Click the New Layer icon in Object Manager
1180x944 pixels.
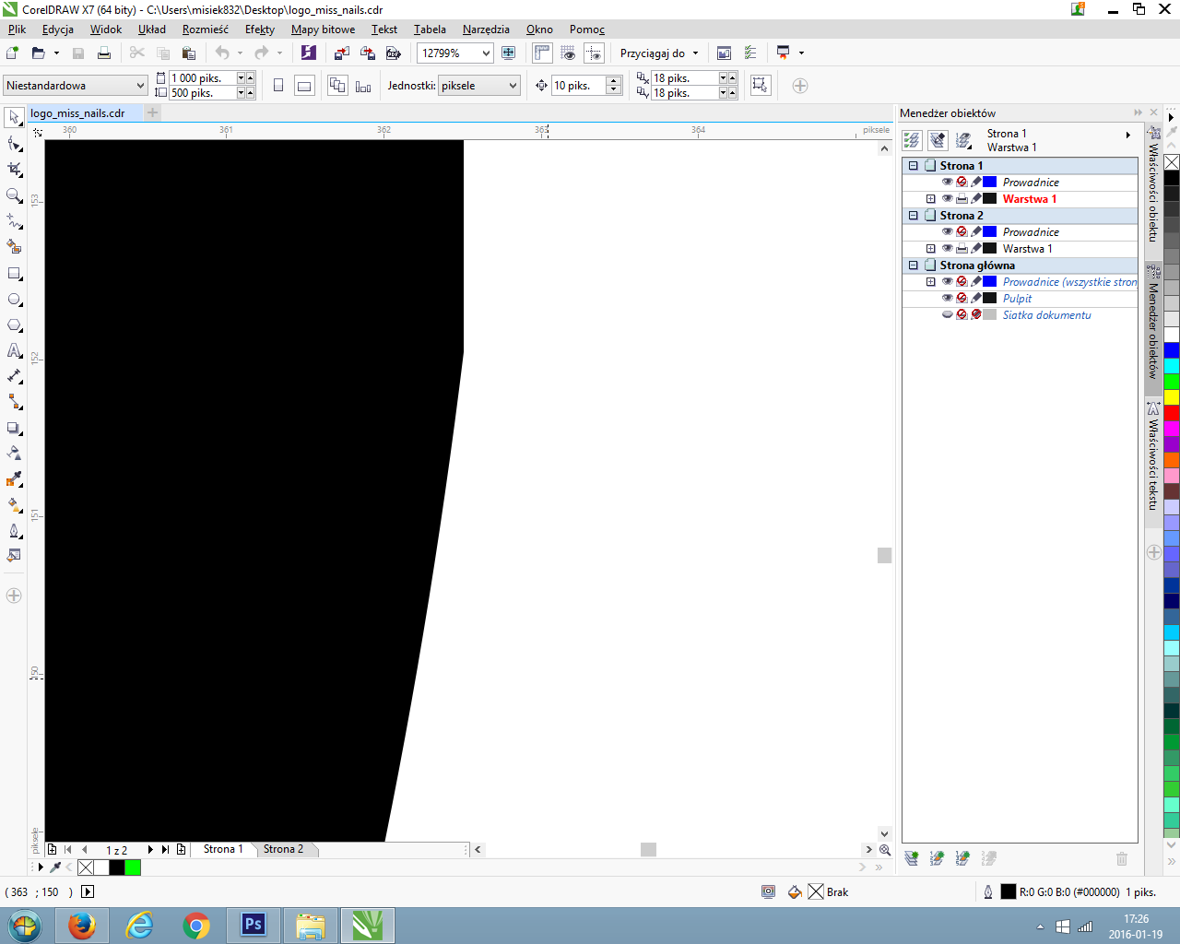pos(912,858)
